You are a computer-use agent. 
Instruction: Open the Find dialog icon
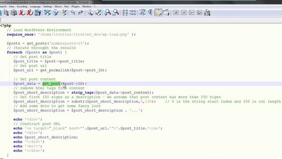click(90, 13)
